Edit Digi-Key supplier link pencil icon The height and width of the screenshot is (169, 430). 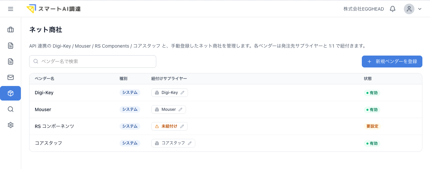click(x=182, y=93)
